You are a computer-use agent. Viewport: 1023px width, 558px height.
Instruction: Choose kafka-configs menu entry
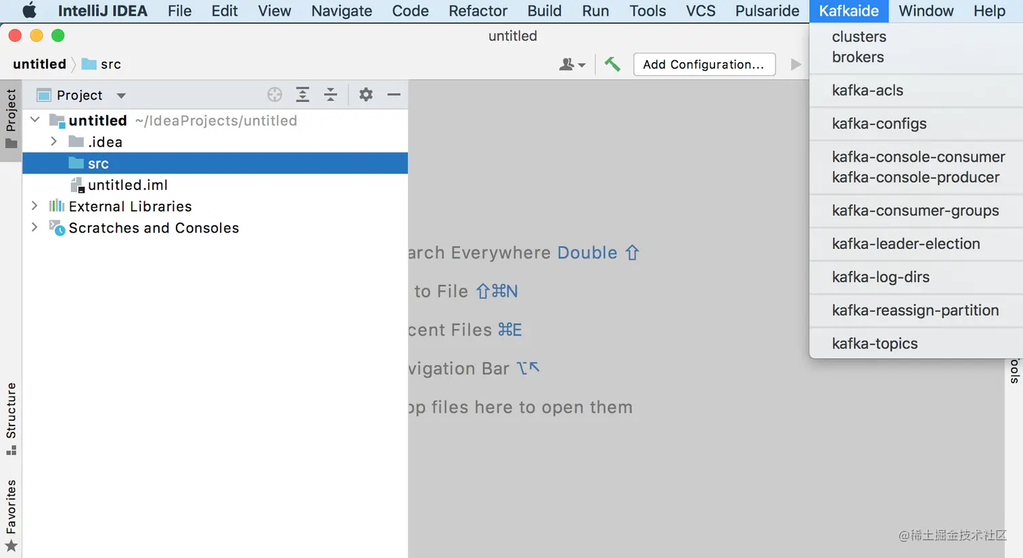(916, 123)
